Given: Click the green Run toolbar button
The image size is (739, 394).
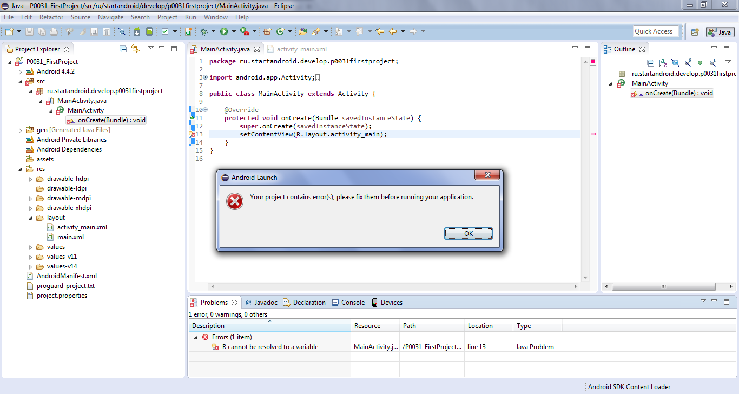Looking at the screenshot, I should click(x=224, y=31).
